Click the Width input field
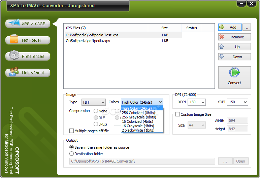This screenshot has width=260, height=178. coord(237,120)
